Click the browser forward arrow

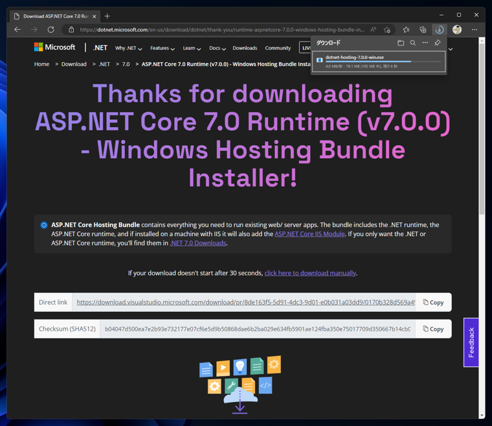[34, 30]
